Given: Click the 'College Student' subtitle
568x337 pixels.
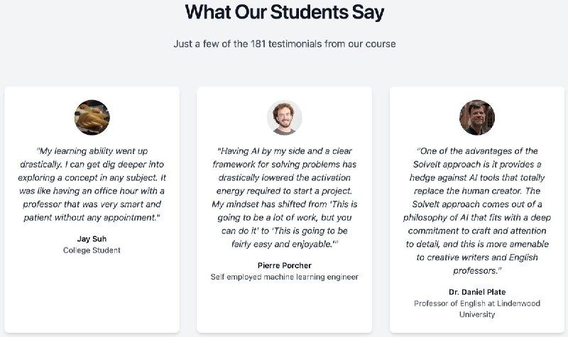Looking at the screenshot, I should [x=92, y=250].
